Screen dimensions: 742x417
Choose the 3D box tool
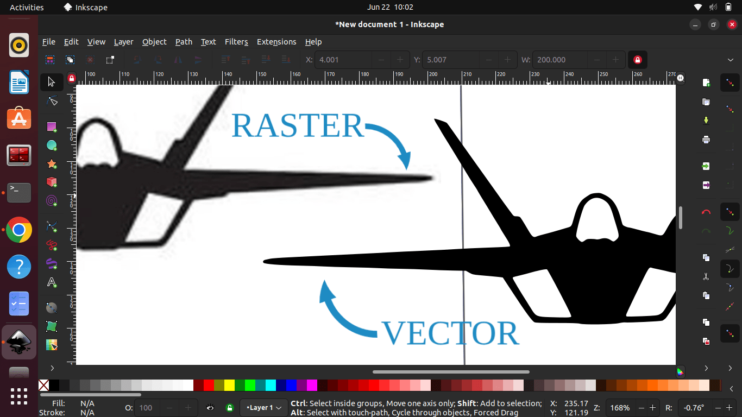click(x=52, y=182)
